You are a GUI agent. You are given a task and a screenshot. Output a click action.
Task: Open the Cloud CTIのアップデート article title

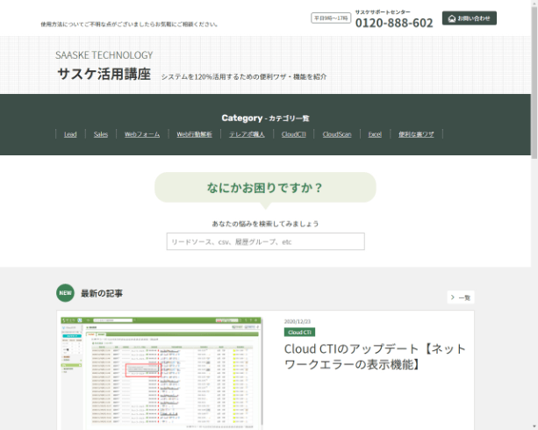(x=375, y=356)
